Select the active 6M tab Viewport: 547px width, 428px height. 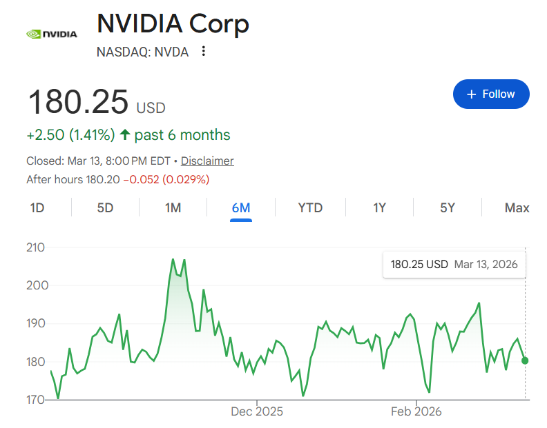241,207
